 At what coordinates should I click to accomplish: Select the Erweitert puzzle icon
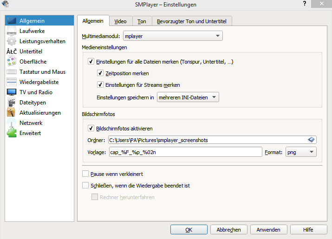coord(12,133)
